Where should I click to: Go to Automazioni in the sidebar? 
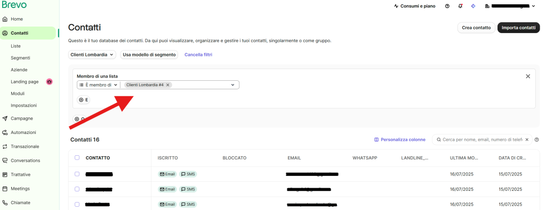click(23, 132)
